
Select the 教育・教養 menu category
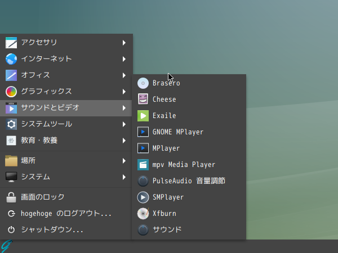(66, 141)
